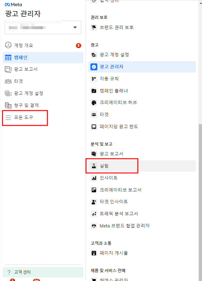Open the 트래픽 분석 보고서 icon
Screen dimensions: 202x281
[x=94, y=214]
